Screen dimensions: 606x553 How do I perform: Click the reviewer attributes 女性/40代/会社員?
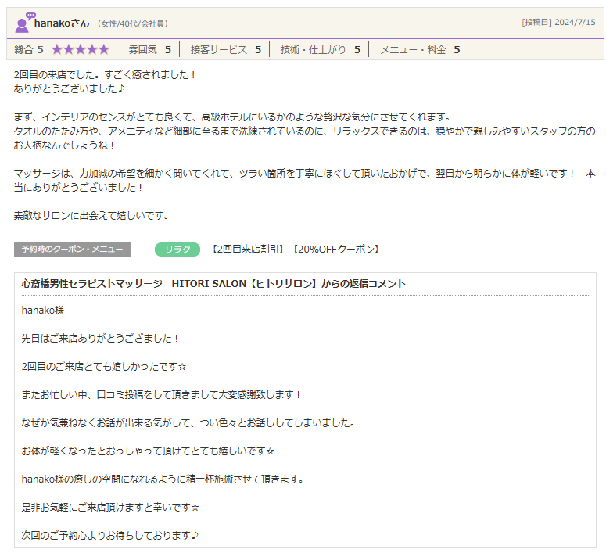[x=133, y=24]
